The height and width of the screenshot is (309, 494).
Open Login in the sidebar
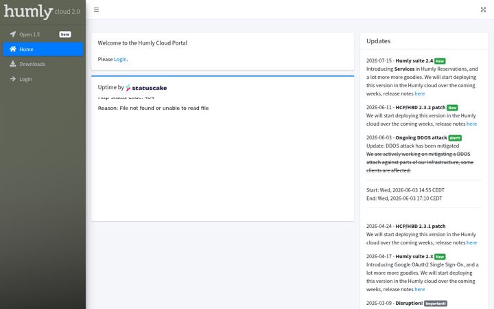pos(43,79)
